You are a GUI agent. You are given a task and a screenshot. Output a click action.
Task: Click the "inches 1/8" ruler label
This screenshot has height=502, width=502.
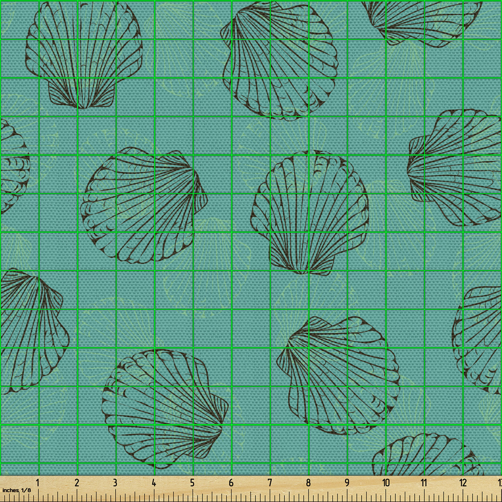[x=17, y=490]
